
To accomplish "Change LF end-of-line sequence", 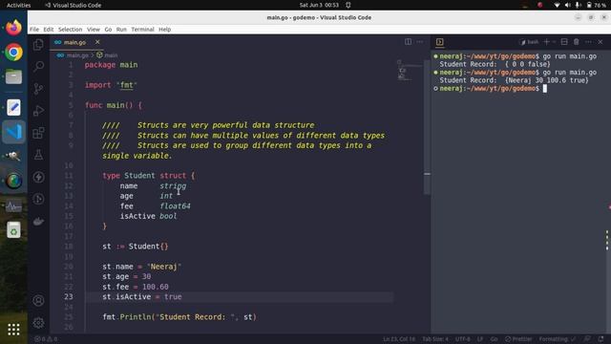I will tap(480, 339).
